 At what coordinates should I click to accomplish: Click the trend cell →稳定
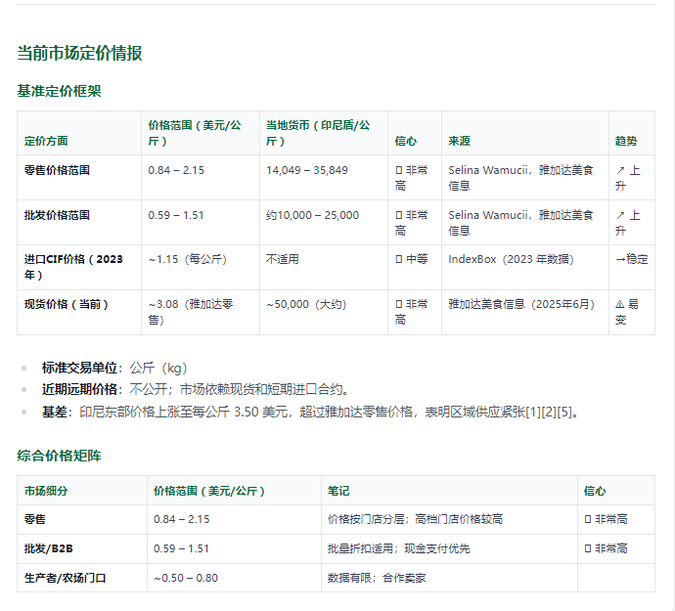coord(632,259)
